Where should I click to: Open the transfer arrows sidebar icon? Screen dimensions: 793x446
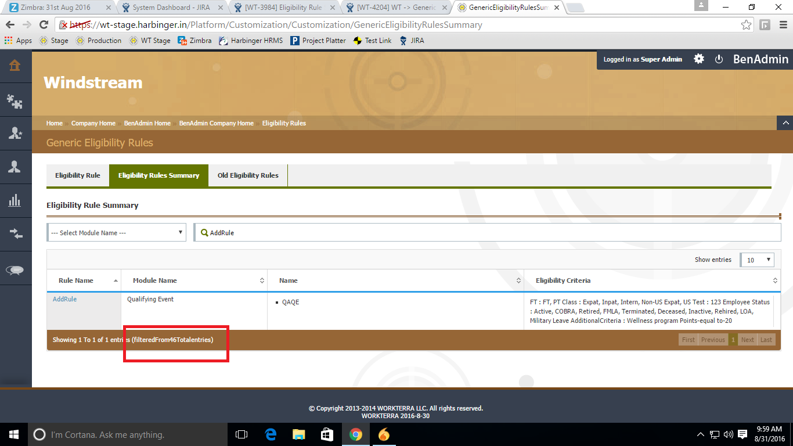pos(16,234)
